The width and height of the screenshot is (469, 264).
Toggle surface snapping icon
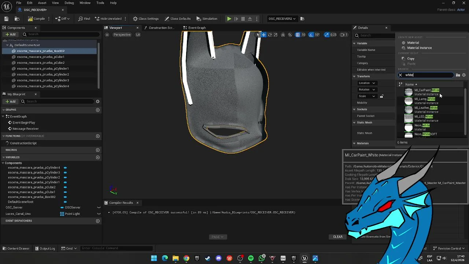(290, 35)
